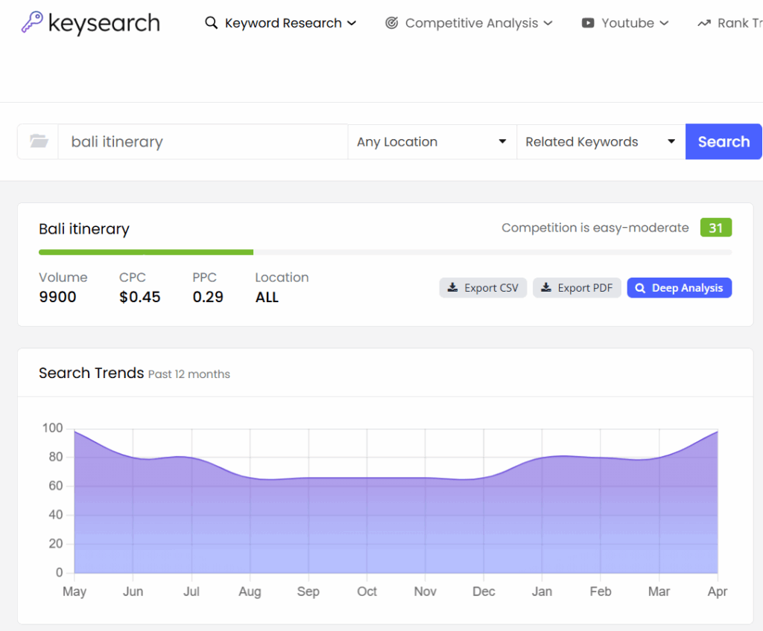Expand the Youtube chevron arrow
The image size is (763, 631).
(x=664, y=23)
